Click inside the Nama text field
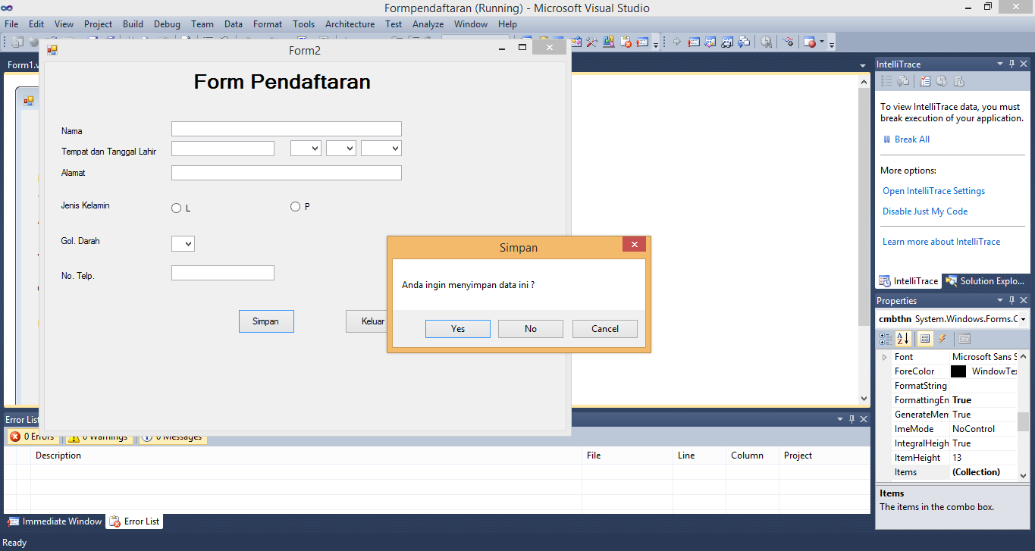The width and height of the screenshot is (1035, 551). (x=286, y=128)
